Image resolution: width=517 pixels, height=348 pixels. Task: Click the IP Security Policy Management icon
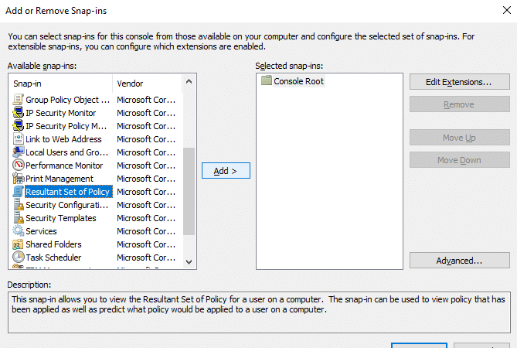click(18, 126)
